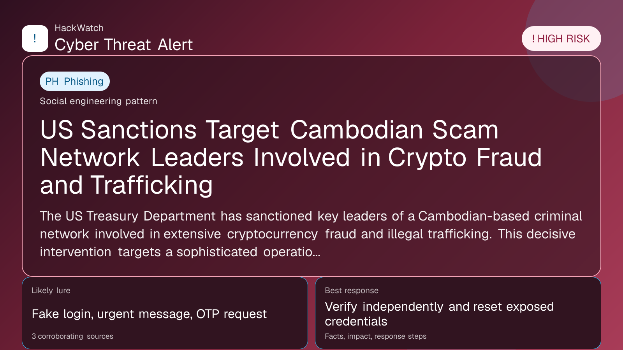Click the HIGH RISK badge
Image resolution: width=623 pixels, height=350 pixels.
point(561,38)
